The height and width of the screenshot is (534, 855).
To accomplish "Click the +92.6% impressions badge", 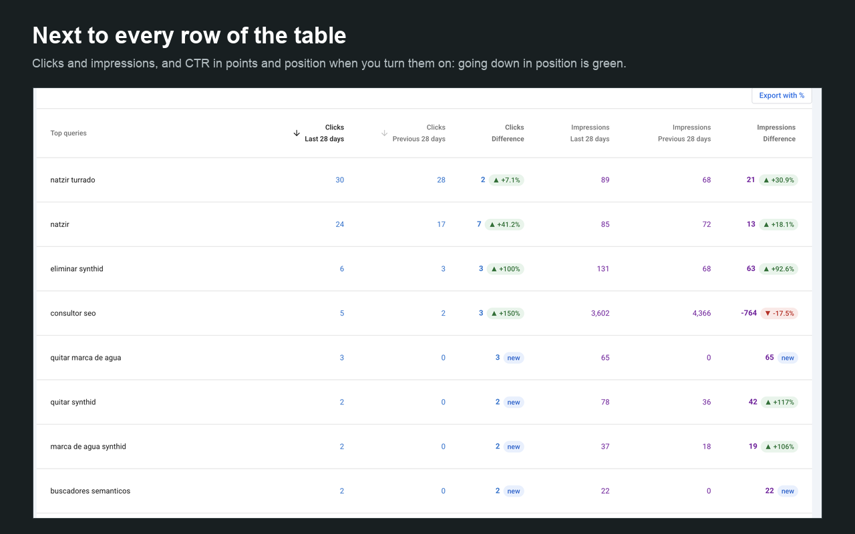I will point(778,269).
